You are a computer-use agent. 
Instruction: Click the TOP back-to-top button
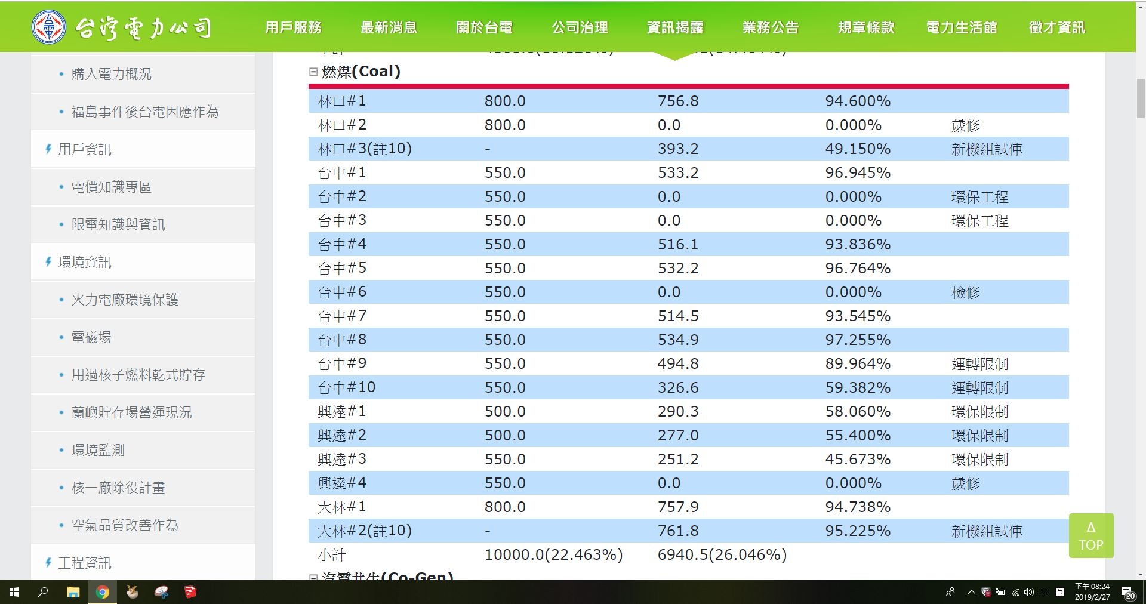[1091, 535]
